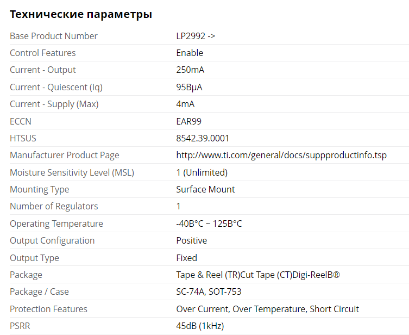Select the Enable value for Control Features
This screenshot has width=409, height=335.
coord(190,53)
